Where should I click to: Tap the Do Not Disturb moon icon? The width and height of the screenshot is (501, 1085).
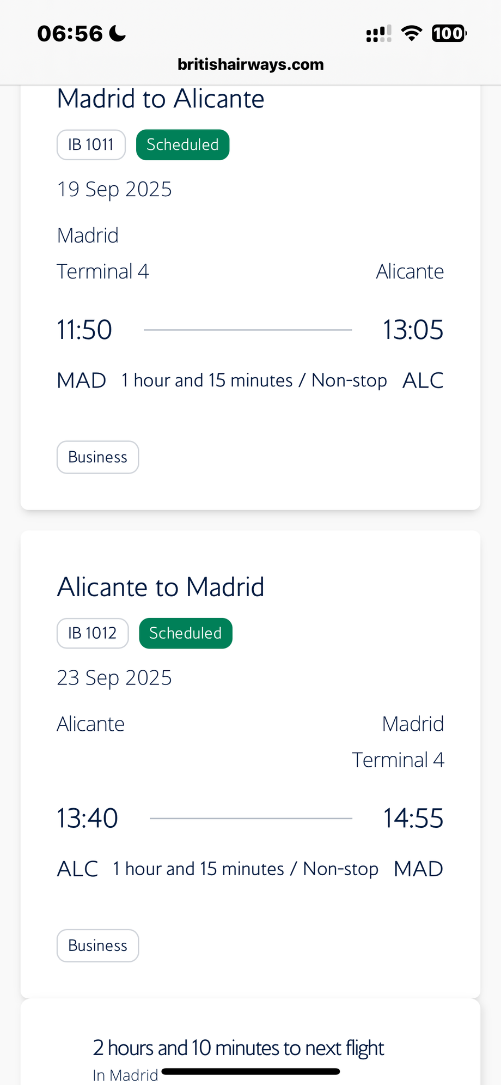[118, 34]
